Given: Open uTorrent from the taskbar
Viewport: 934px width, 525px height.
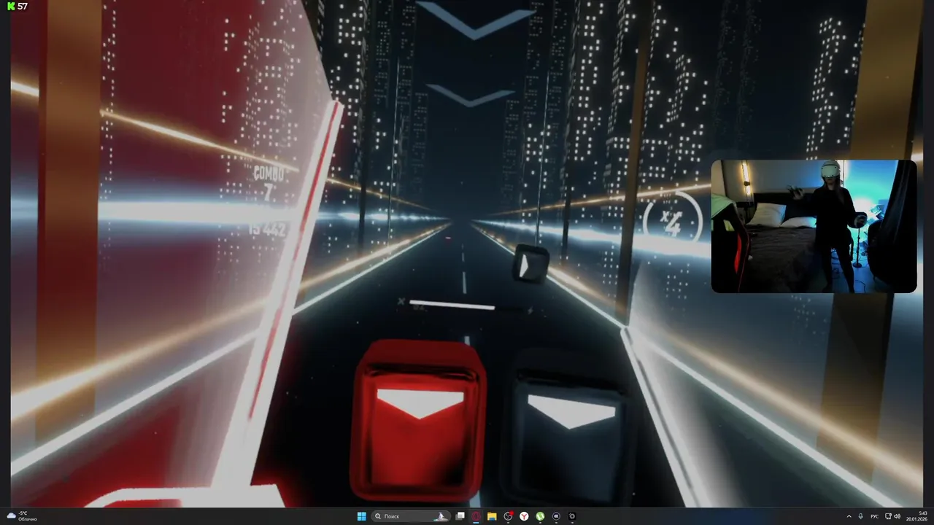Looking at the screenshot, I should tap(540, 516).
